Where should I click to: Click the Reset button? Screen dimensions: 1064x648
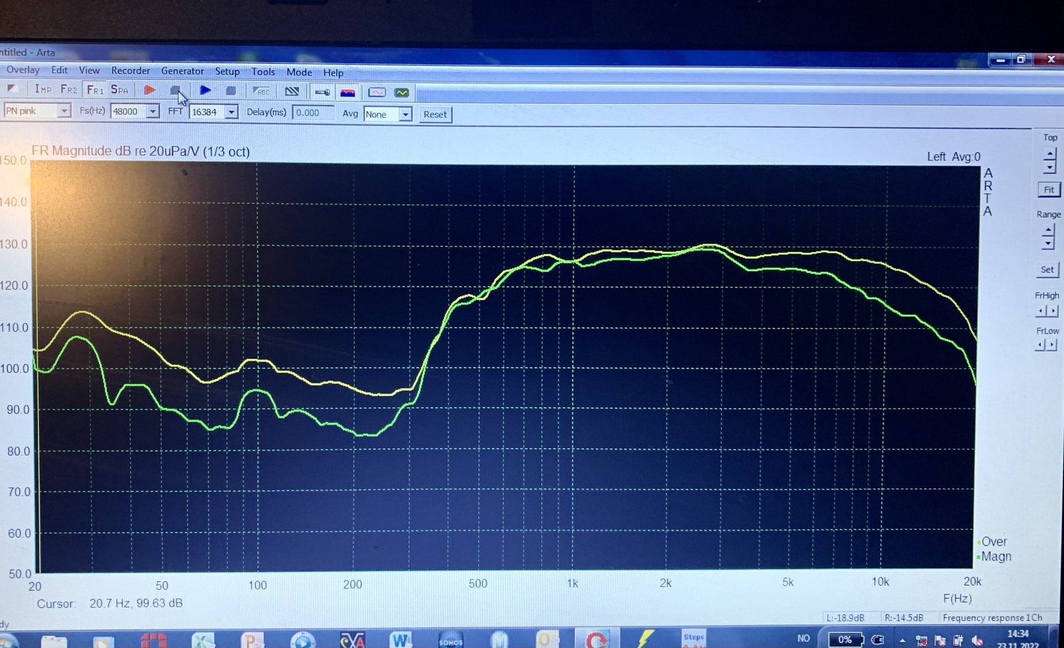pos(435,115)
